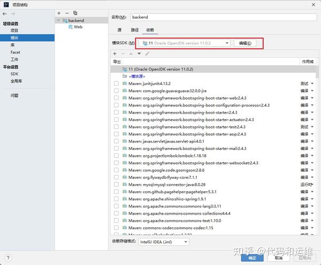Click the remove module minus icon
Viewport: 321px width, 265px height.
pyautogui.click(x=67, y=13)
